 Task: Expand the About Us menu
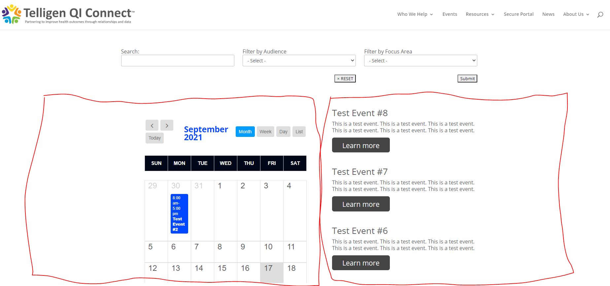pyautogui.click(x=576, y=14)
